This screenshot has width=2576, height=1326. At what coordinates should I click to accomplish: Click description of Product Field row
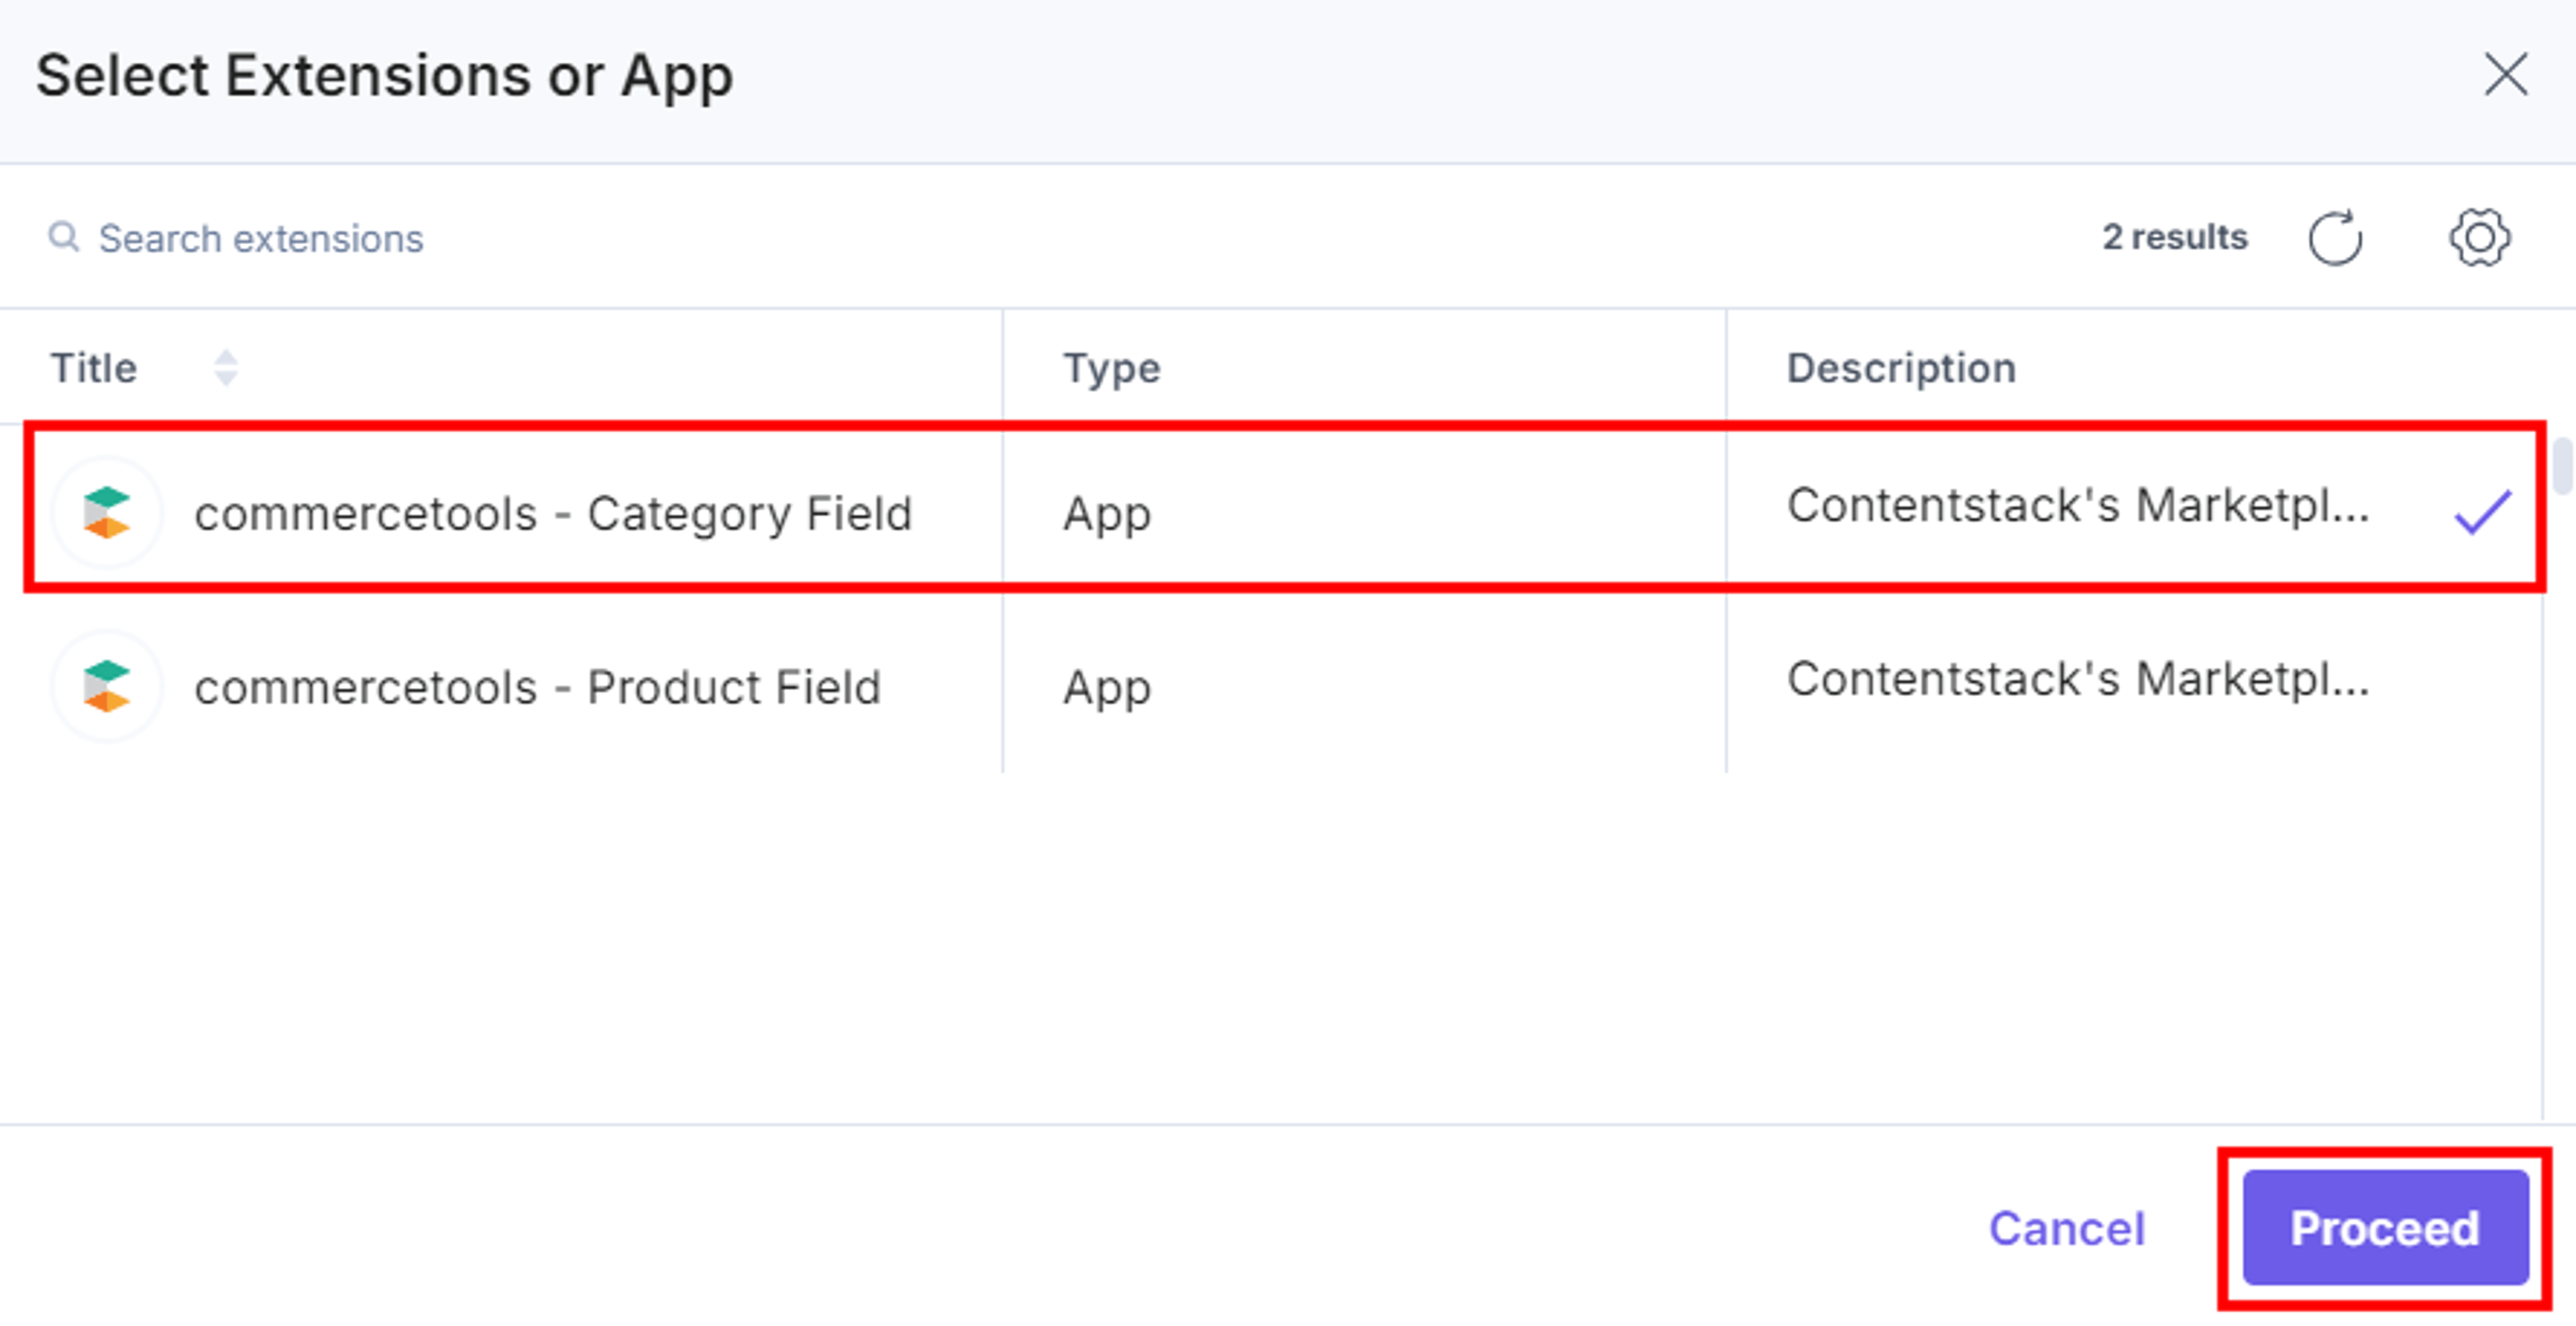tap(2078, 680)
